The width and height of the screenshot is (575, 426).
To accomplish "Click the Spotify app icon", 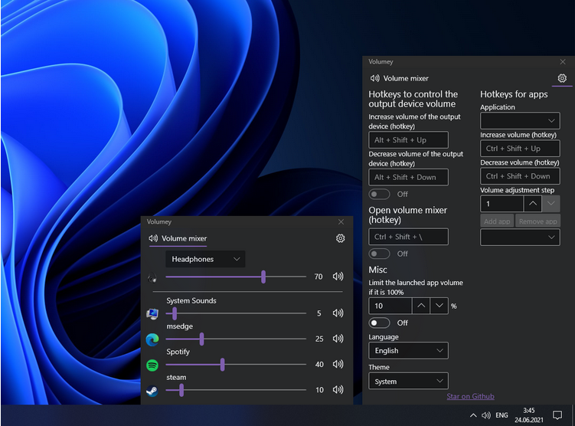I will coord(152,365).
